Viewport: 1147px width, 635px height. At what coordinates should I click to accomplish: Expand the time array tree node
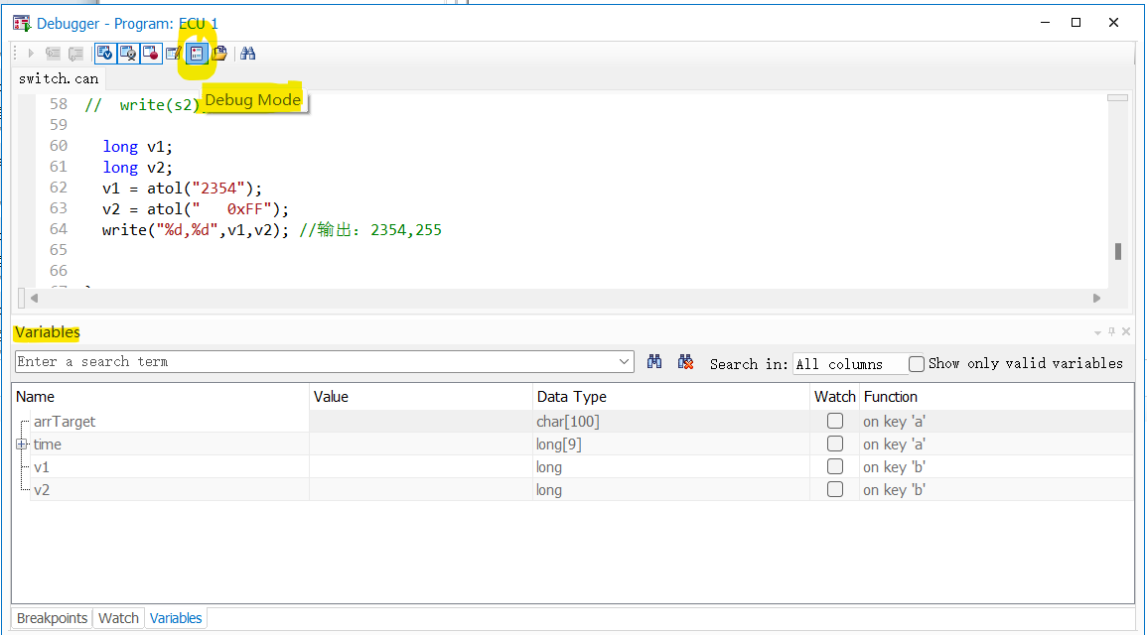(22, 444)
